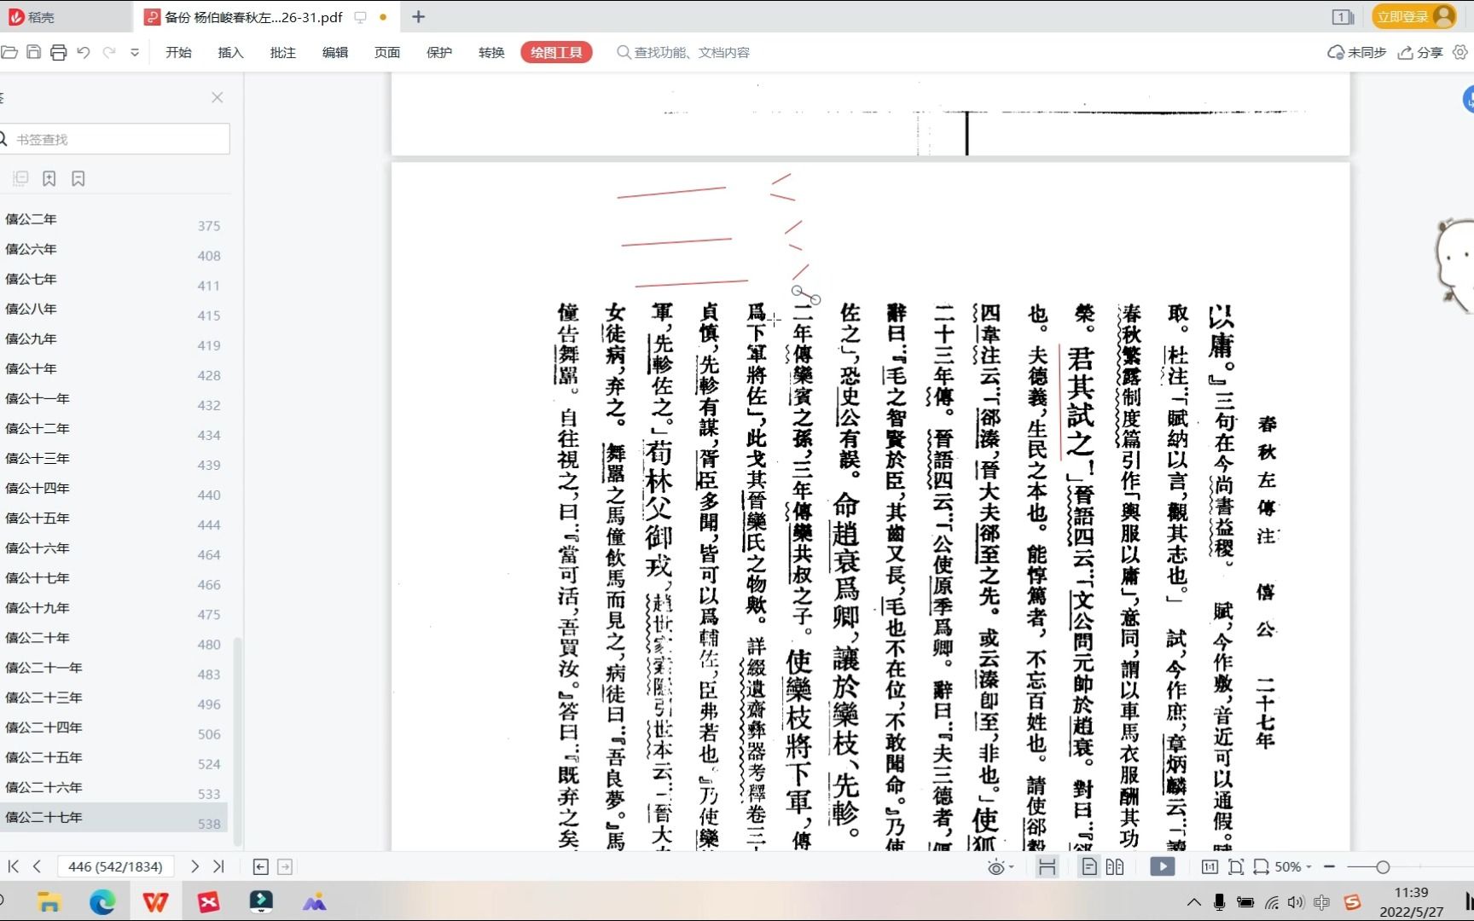Save document with the save icon
The height and width of the screenshot is (921, 1474).
tap(34, 53)
